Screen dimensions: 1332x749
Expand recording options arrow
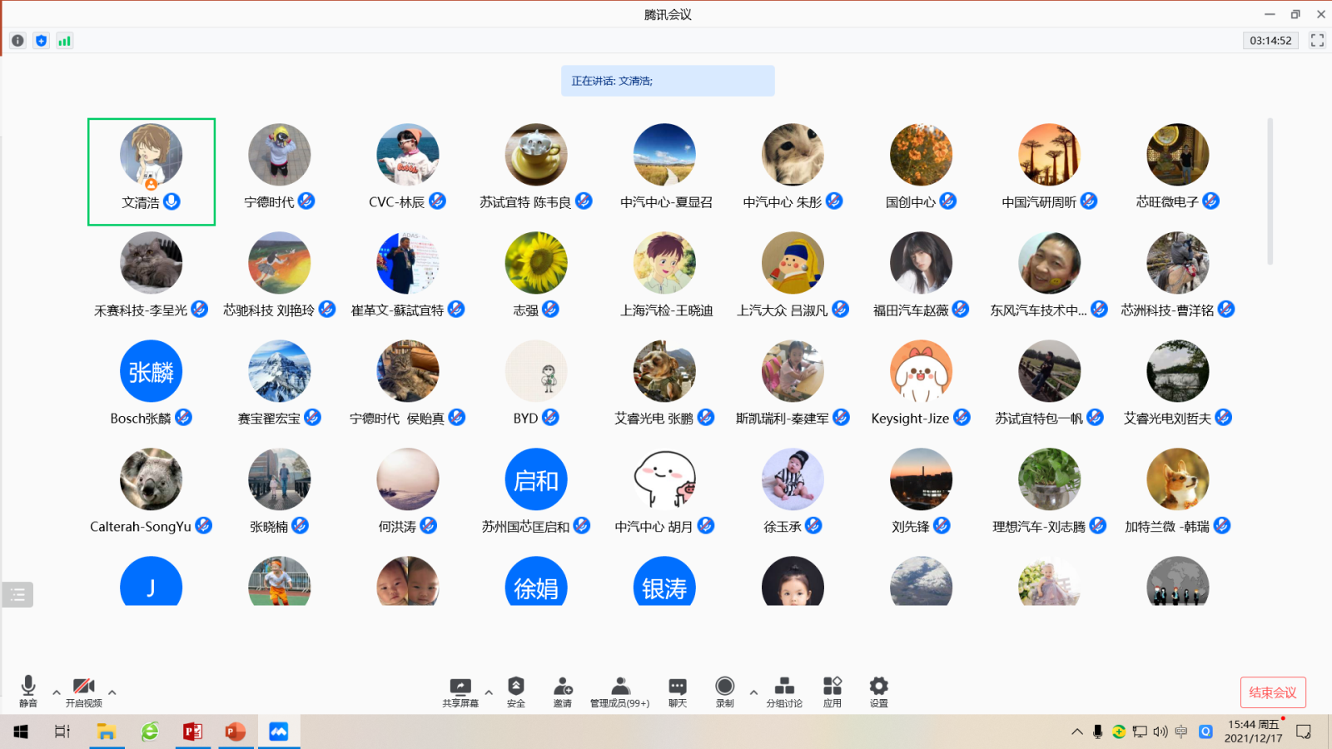click(x=753, y=692)
